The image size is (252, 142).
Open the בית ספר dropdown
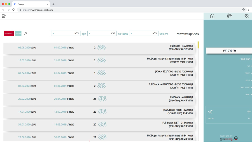pos(144,33)
